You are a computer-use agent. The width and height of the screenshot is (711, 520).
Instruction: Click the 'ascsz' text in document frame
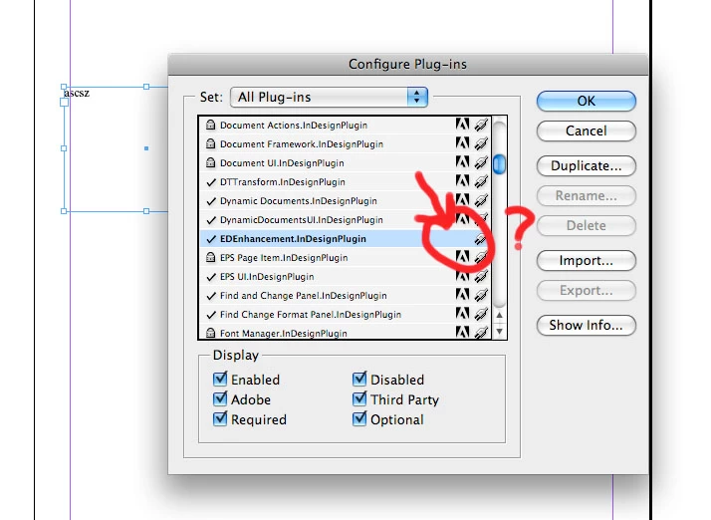[77, 93]
